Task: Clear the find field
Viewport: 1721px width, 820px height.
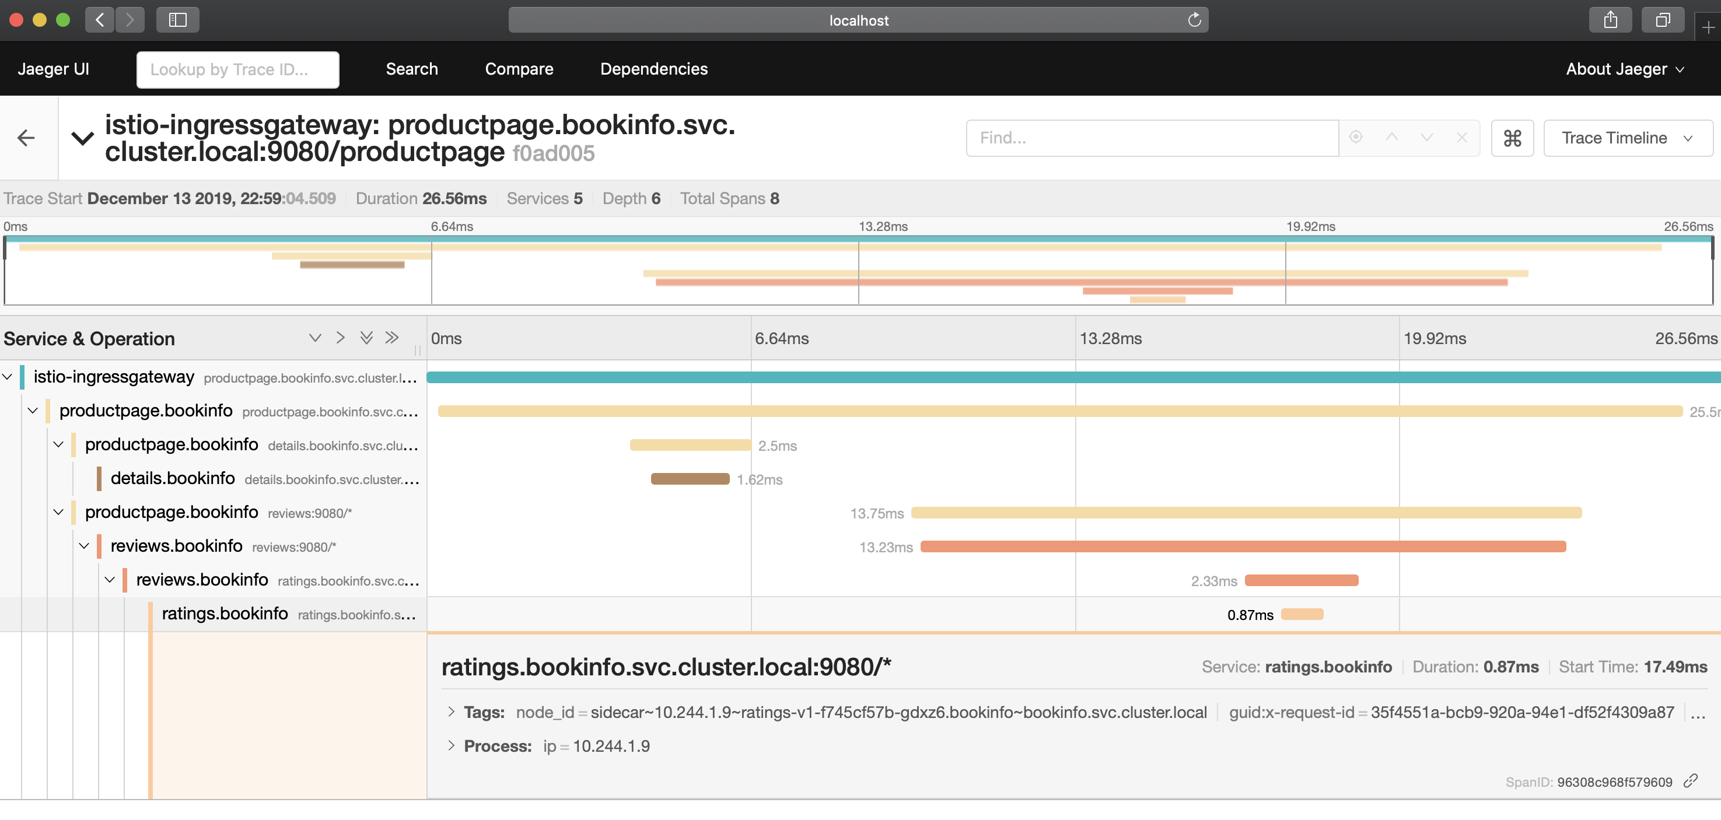Action: click(1462, 138)
